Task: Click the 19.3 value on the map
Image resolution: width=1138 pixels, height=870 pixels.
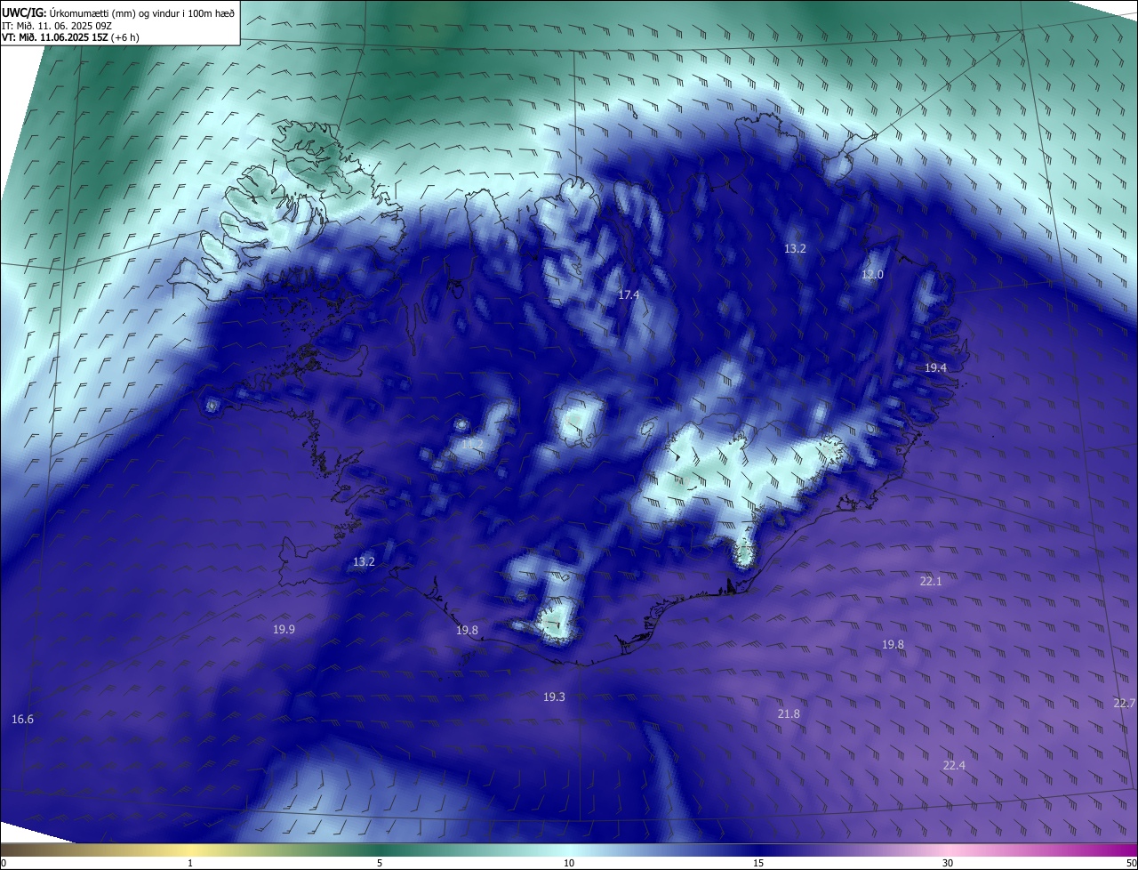Action: click(554, 697)
